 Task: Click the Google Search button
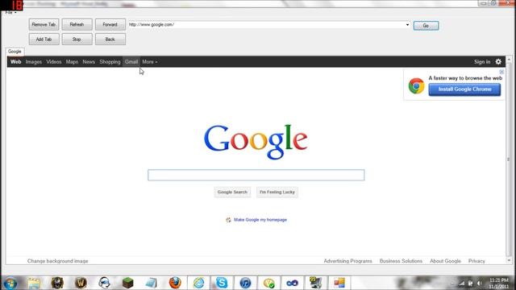click(x=232, y=192)
